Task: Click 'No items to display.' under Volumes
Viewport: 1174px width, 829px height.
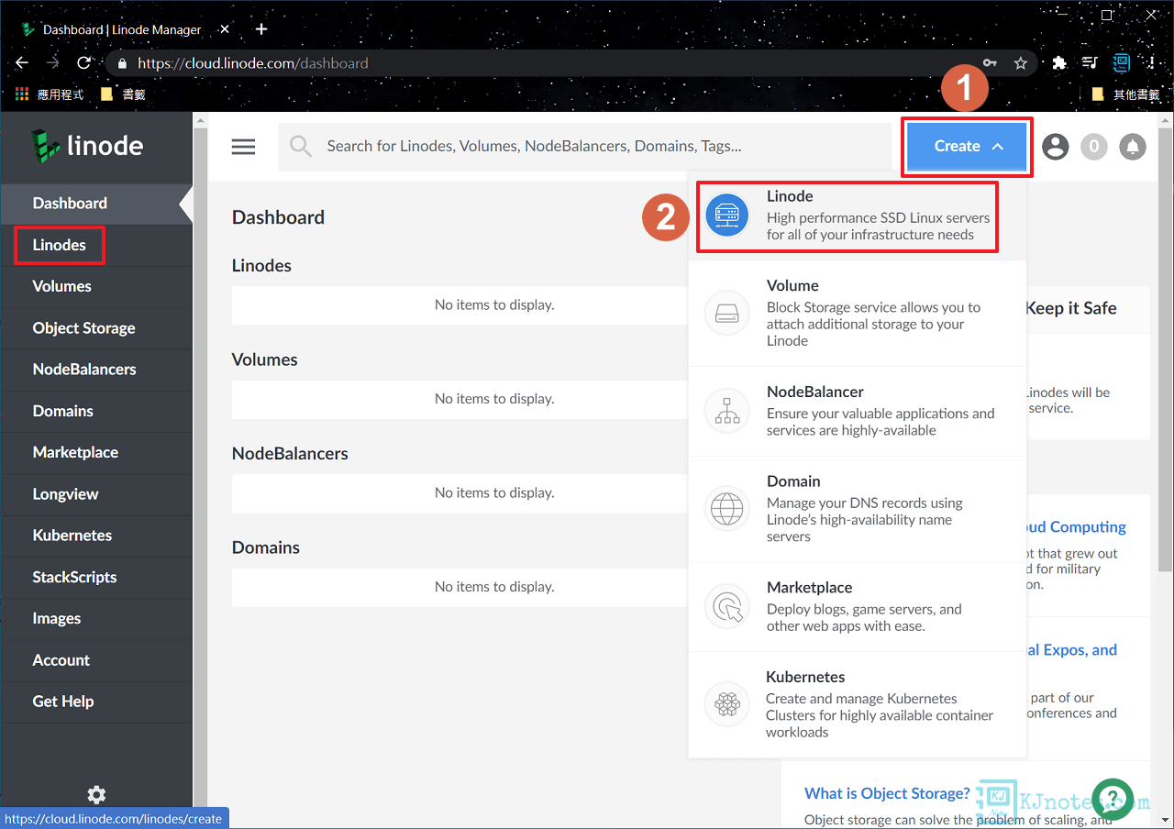Action: click(x=494, y=399)
